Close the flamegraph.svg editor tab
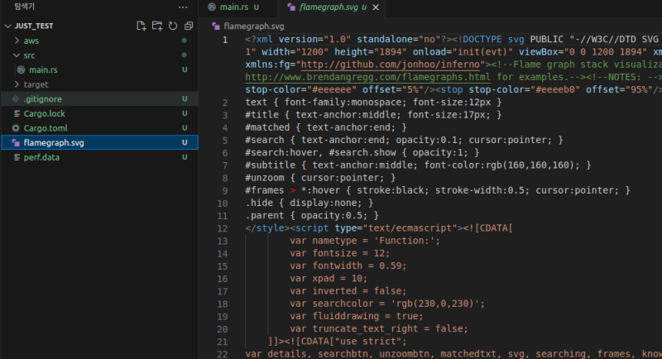The height and width of the screenshot is (359, 662). [375, 7]
